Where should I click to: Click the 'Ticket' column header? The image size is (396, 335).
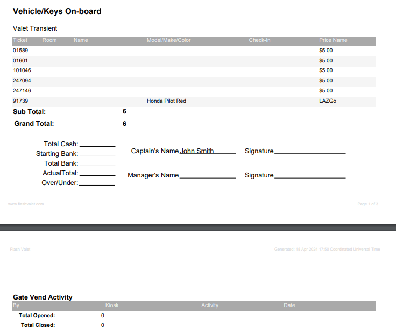20,40
